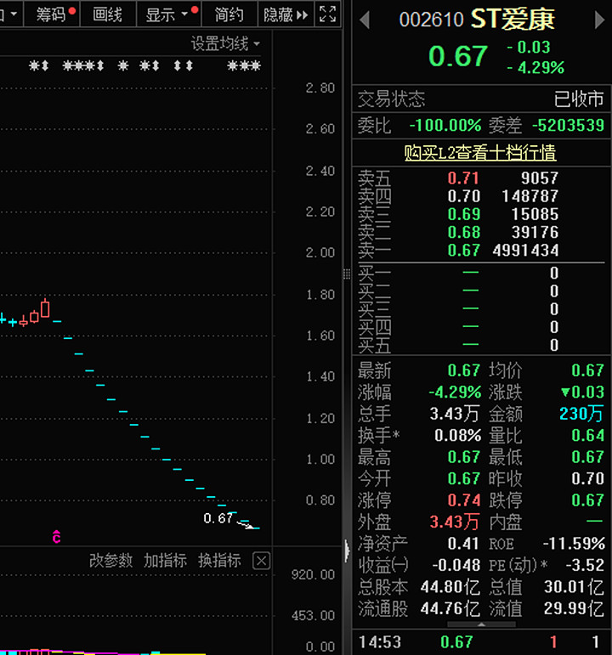
Task: Select the 卖三 price 0.69 row
Action: pos(481,214)
